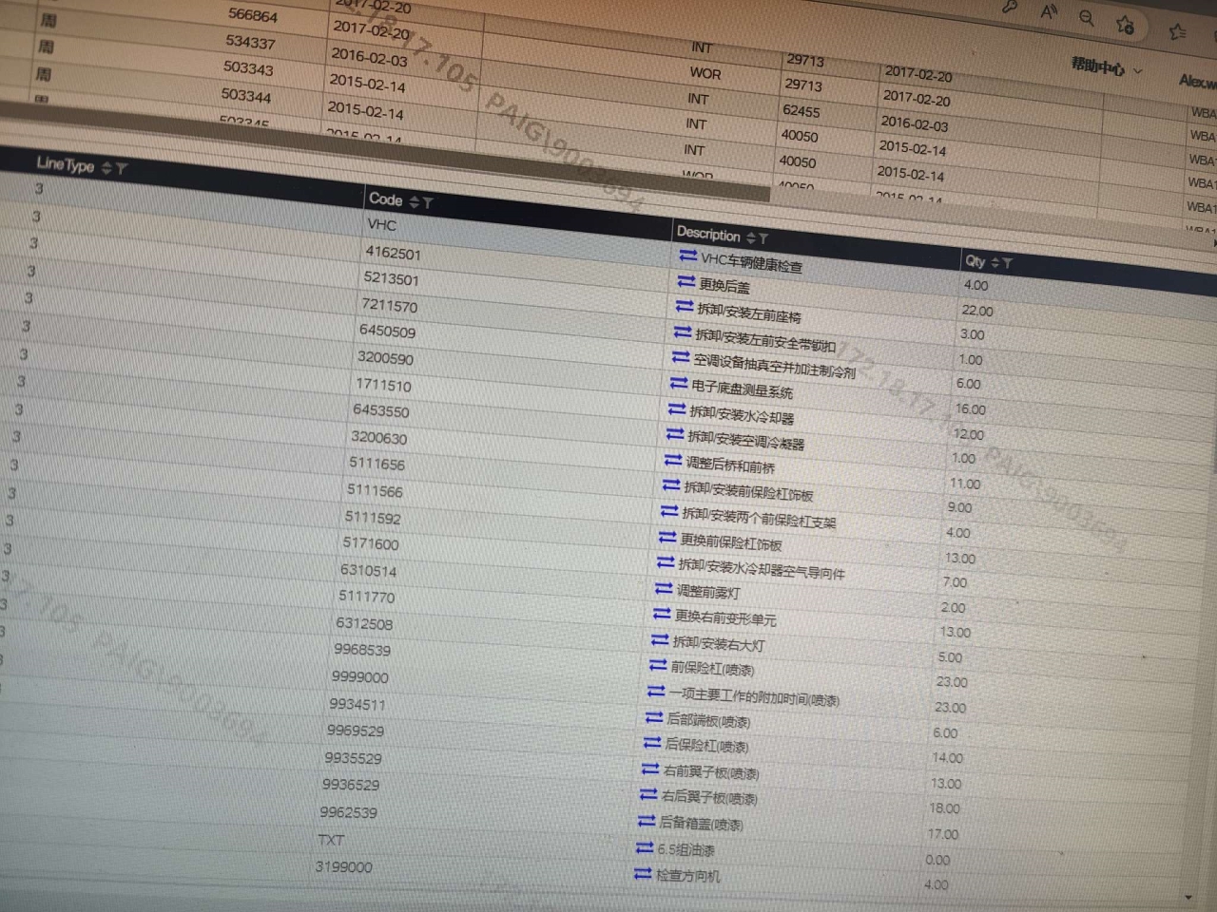Select description 拆卸/安装两个前保险杠支架

click(759, 517)
